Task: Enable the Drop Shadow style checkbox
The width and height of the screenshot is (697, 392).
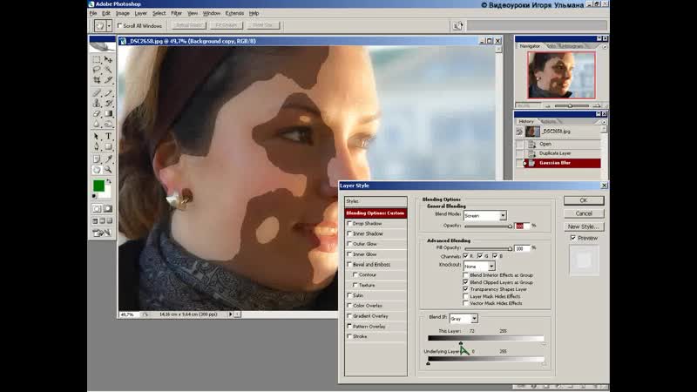Action: [x=350, y=224]
